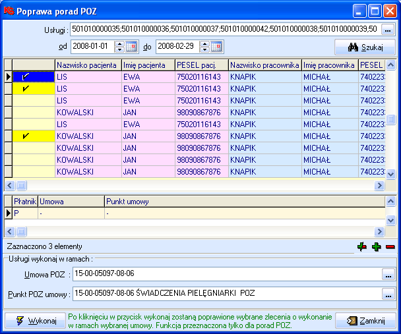Click the 'od' date field 2008-01-01
Viewport: 401px width, 334px height.
pyautogui.click(x=92, y=47)
